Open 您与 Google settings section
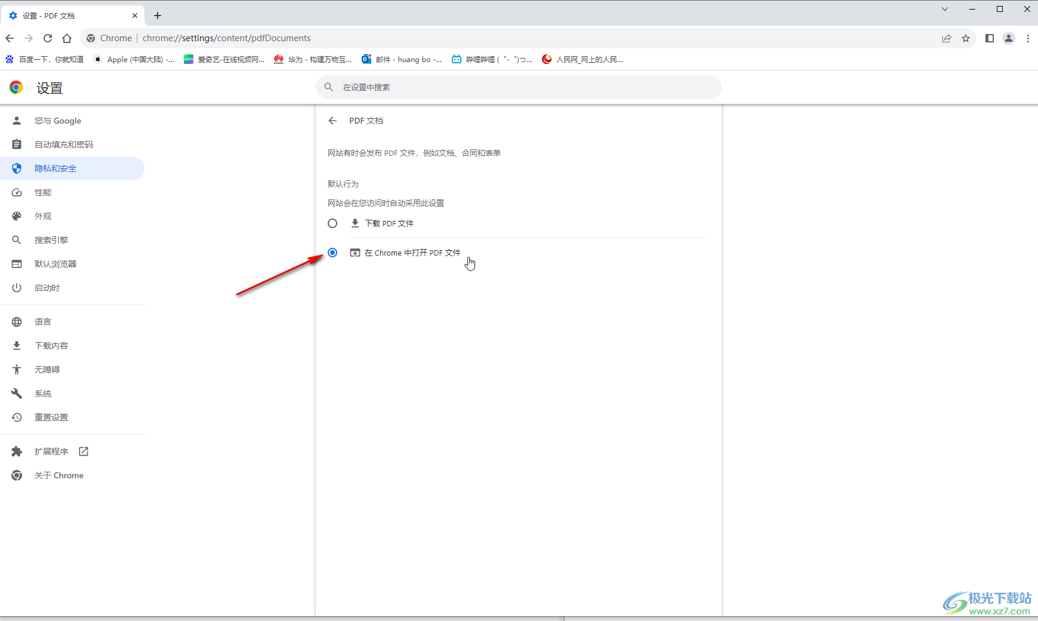Image resolution: width=1038 pixels, height=621 pixels. 72,121
